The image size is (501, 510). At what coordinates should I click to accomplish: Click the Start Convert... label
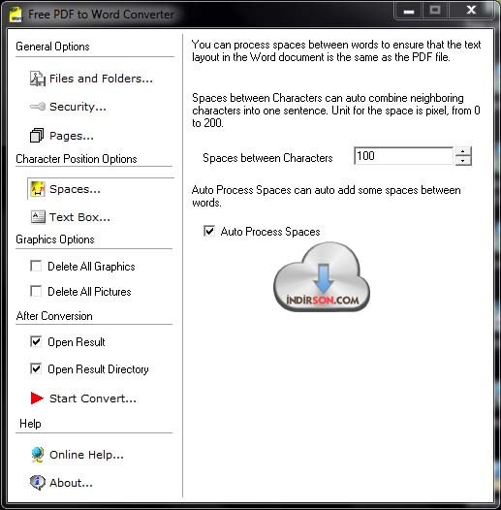point(93,398)
